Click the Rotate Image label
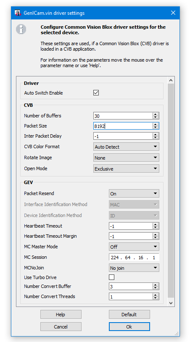This screenshot has width=190, height=342. [x=38, y=157]
